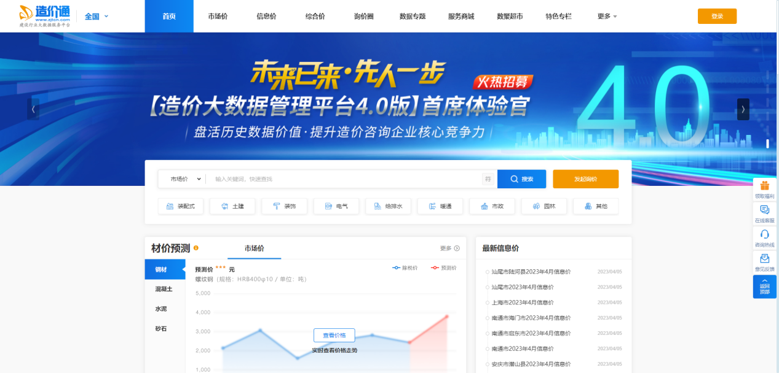The height and width of the screenshot is (373, 779).
Task: Open the 暖通 category
Action: [440, 206]
